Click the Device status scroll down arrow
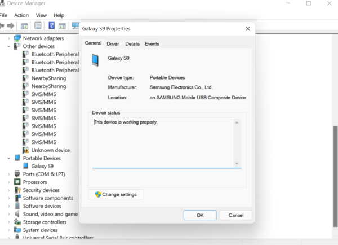Screen dimensions: 338x245 tap(237, 163)
